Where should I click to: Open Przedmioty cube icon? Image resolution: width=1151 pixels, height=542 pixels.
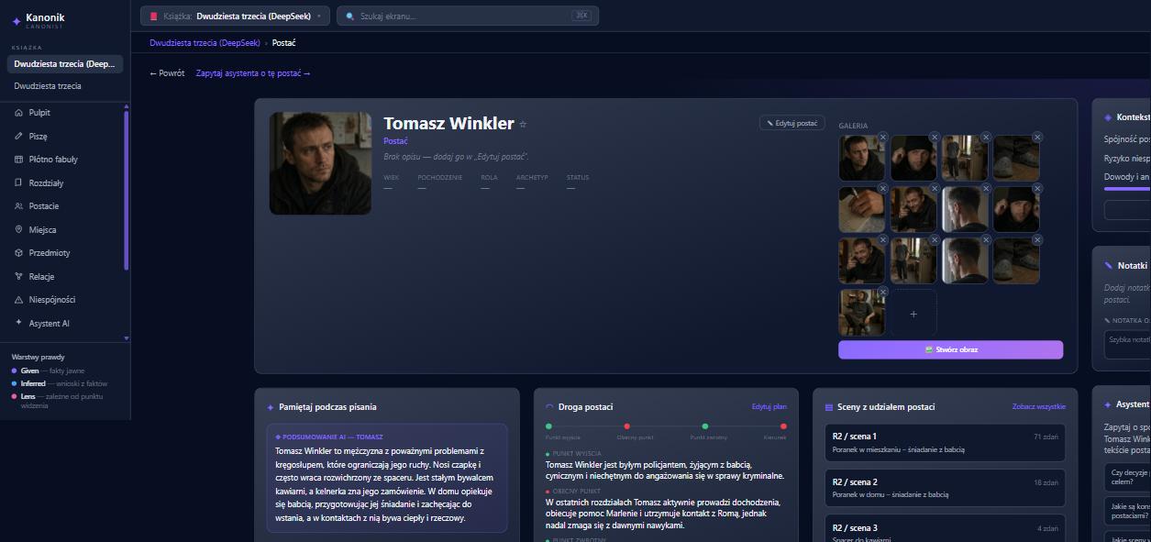(18, 253)
